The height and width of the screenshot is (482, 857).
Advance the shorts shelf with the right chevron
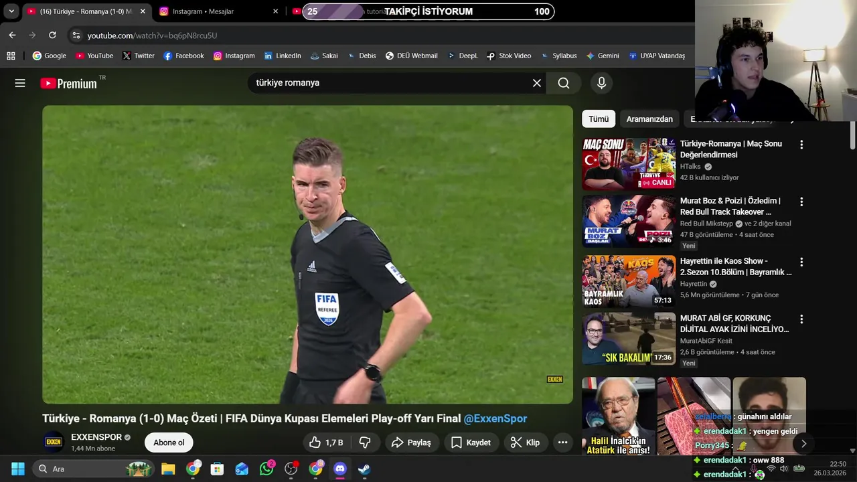click(803, 443)
